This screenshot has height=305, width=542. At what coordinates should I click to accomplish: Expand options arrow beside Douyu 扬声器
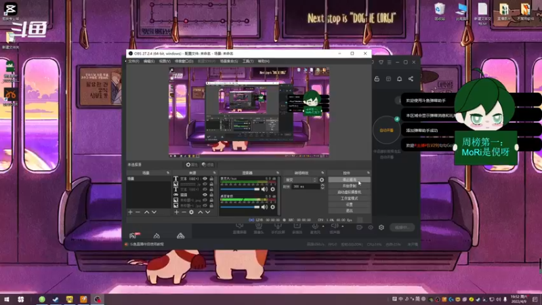343,226
